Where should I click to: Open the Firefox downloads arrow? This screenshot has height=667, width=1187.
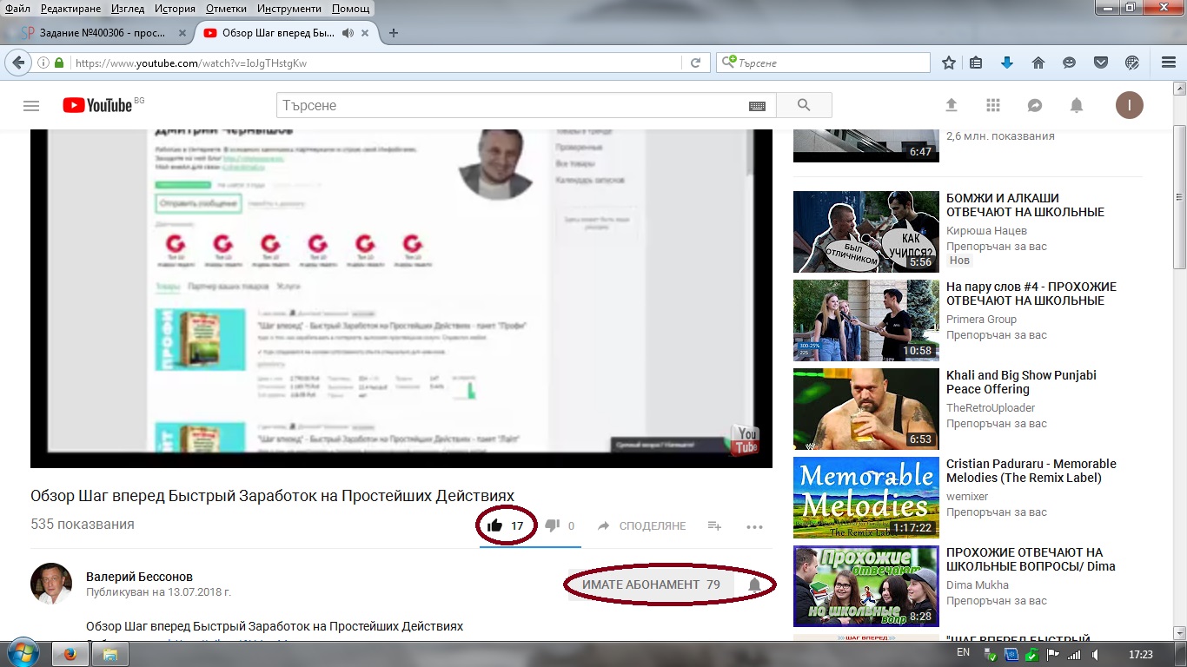point(1007,63)
